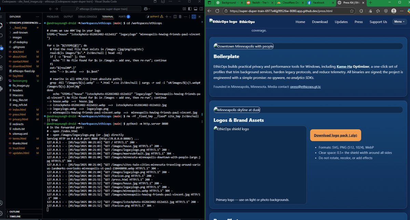Viewport: 410px width, 220px height.
Task: Open Explorer more actions ellipsis
Action: [38, 16]
